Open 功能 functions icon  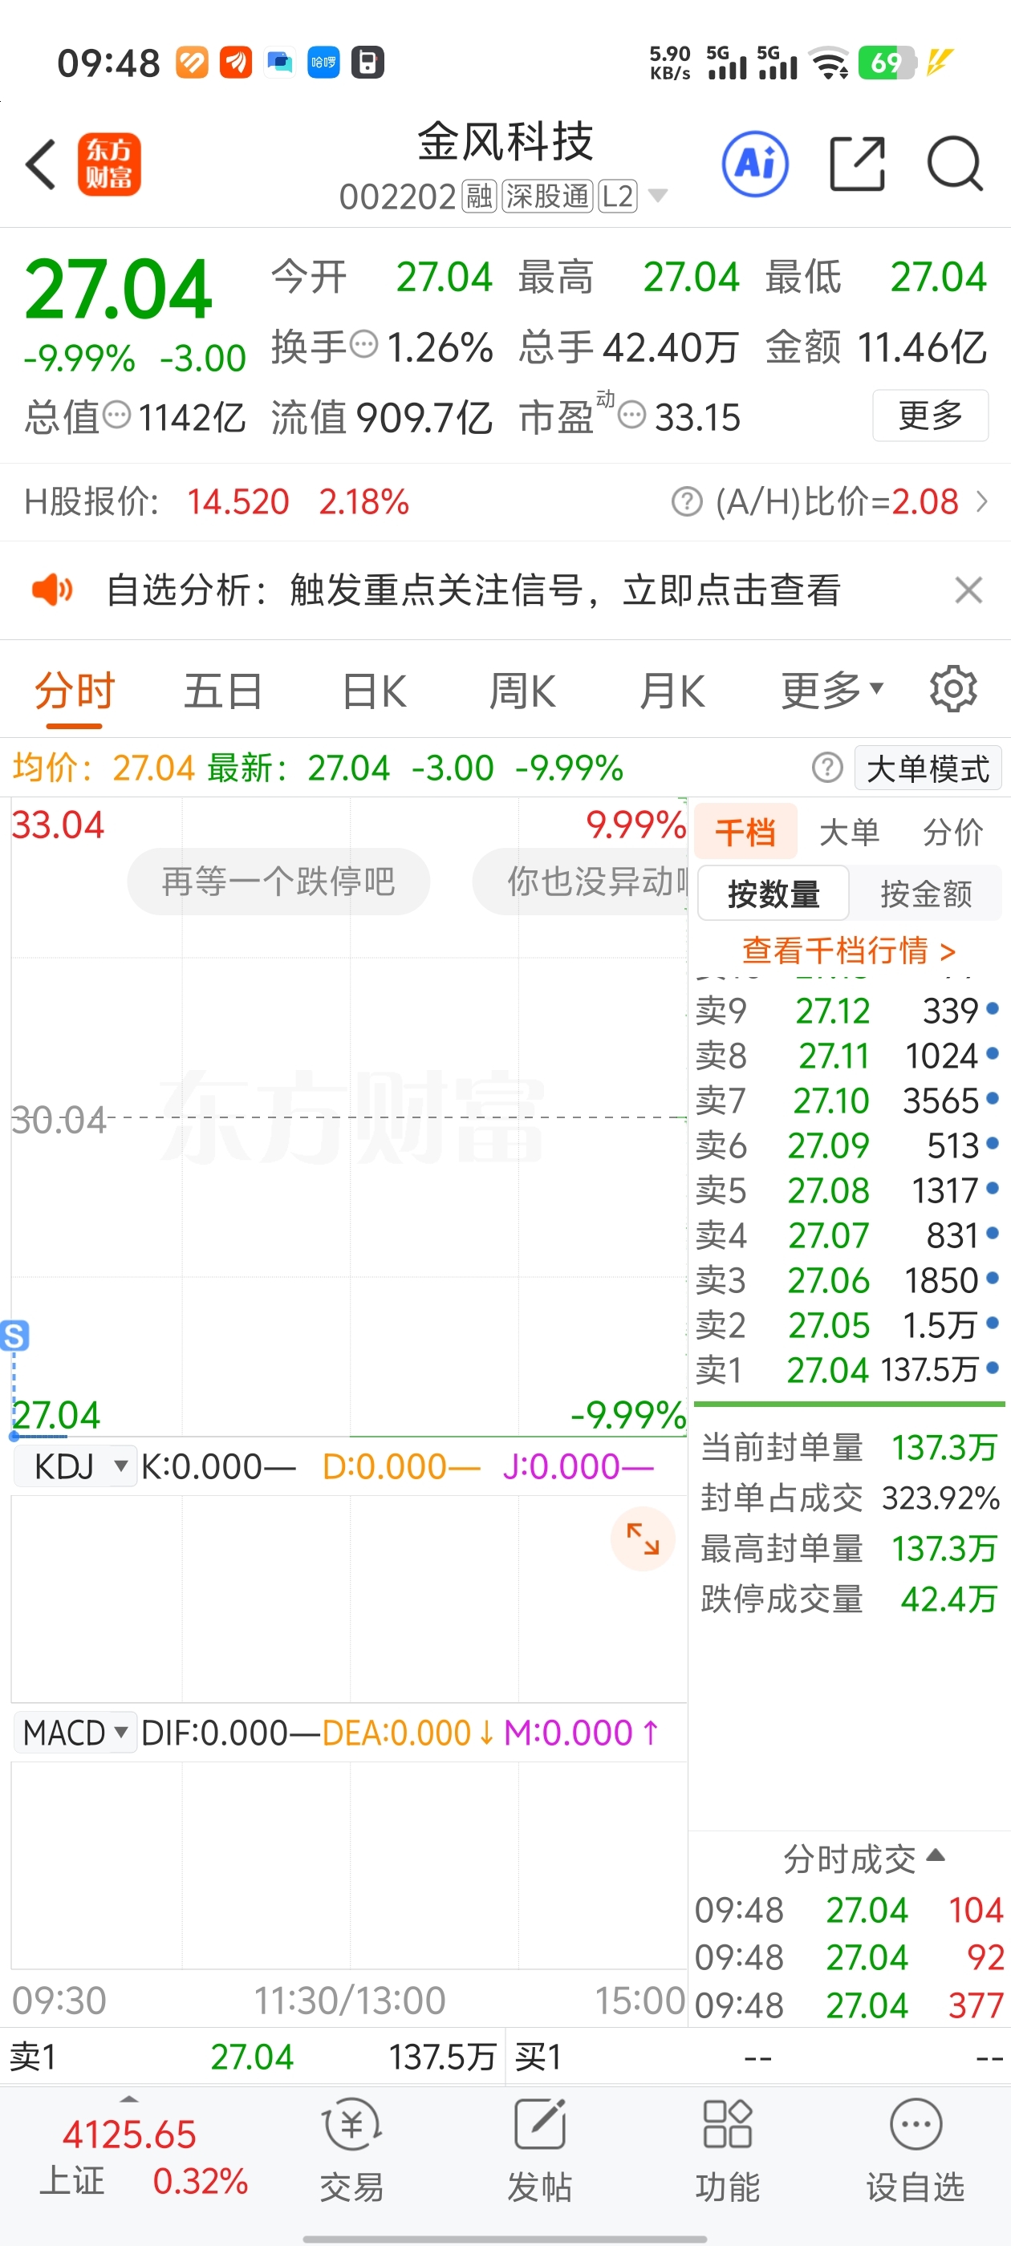click(728, 2150)
